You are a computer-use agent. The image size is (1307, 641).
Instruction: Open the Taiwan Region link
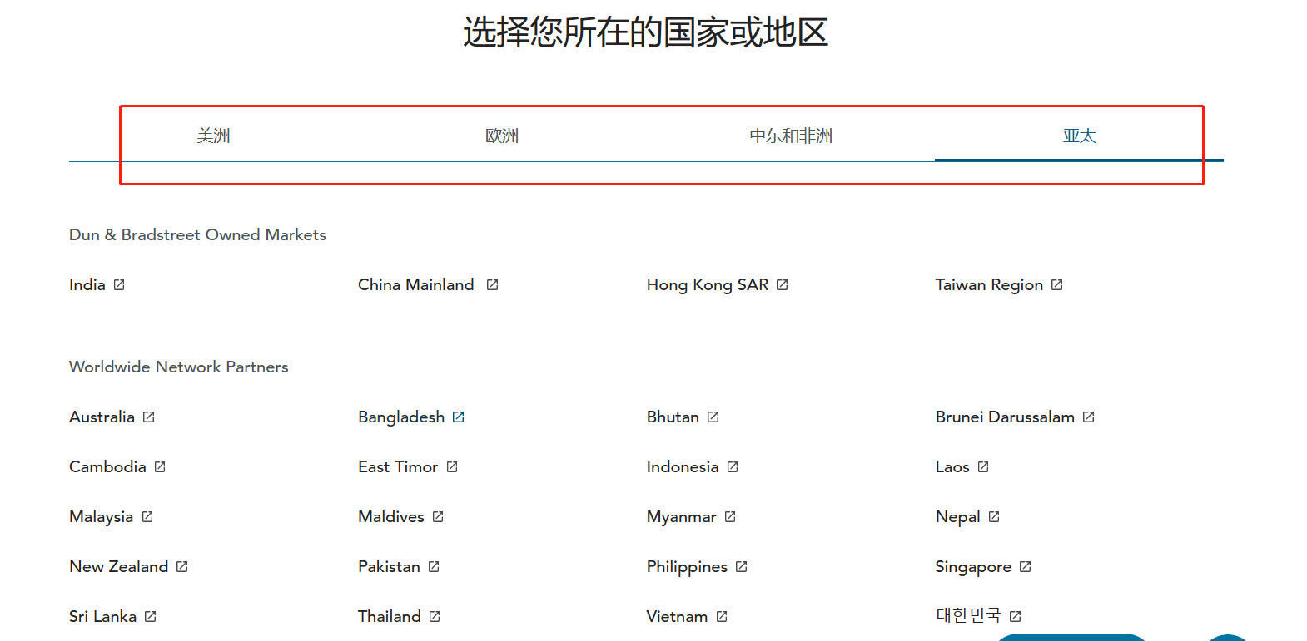(x=989, y=284)
